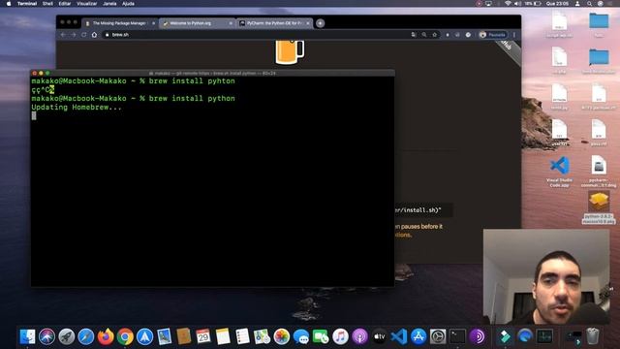Image resolution: width=620 pixels, height=349 pixels.
Task: Open Music app in the Dock
Action: (x=340, y=336)
